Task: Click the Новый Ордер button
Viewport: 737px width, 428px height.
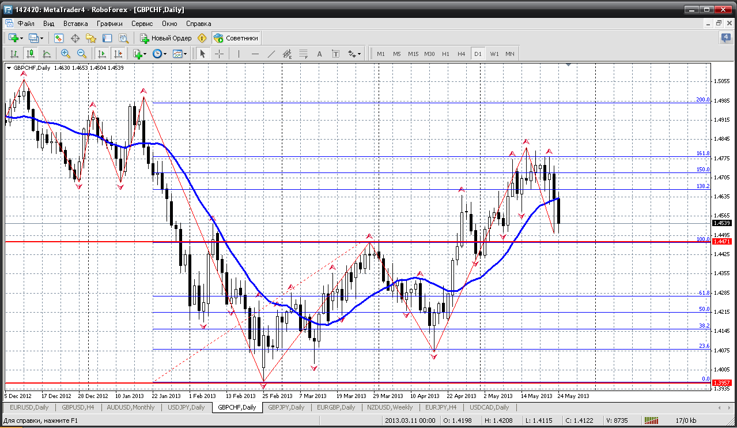Action: (x=166, y=38)
